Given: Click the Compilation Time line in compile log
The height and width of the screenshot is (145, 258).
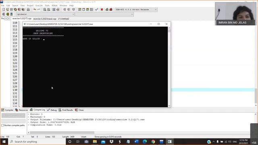Looking at the screenshot, I should click(45, 125).
